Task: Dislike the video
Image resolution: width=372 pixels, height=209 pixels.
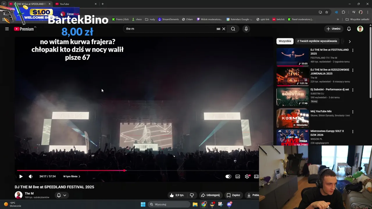Action: click(192, 195)
